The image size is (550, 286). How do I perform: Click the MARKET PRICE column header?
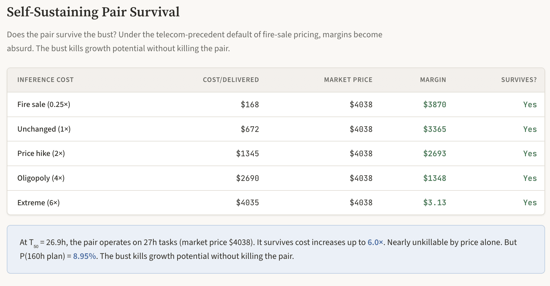348,80
